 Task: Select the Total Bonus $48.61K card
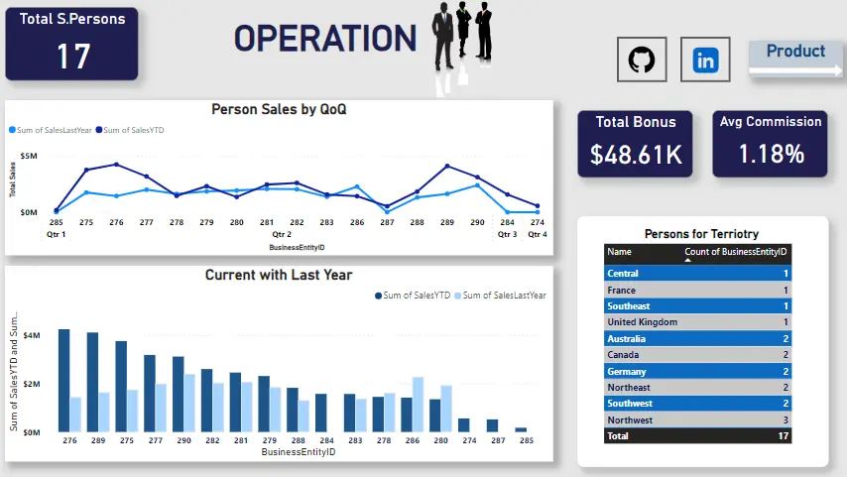[635, 144]
